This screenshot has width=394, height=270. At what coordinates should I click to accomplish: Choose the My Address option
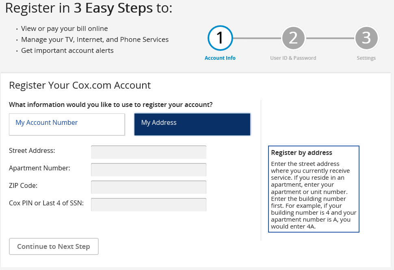(192, 124)
